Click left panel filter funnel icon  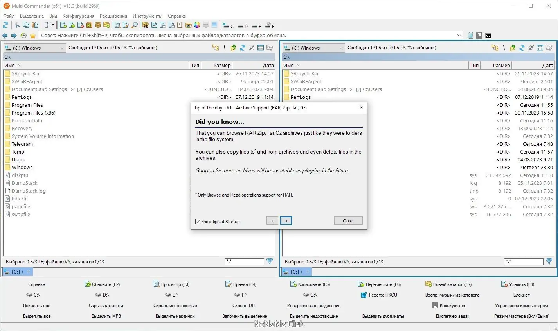(x=270, y=261)
